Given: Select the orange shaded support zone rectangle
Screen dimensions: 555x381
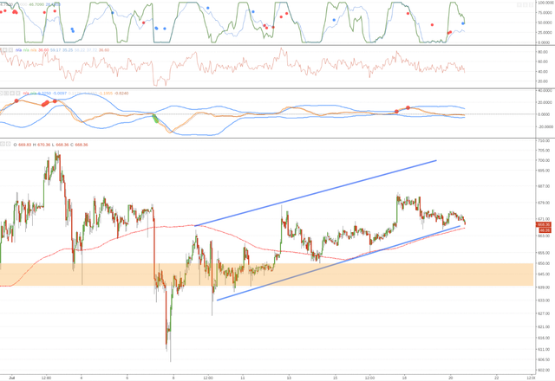Looking at the screenshot, I should pos(266,274).
